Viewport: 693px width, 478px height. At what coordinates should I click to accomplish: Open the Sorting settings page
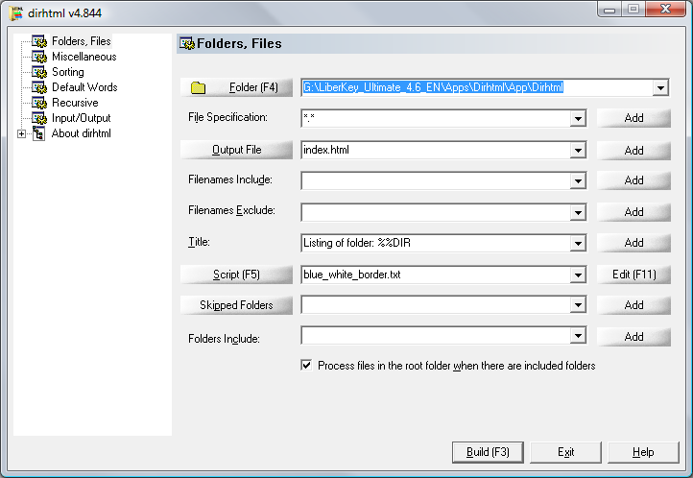[x=67, y=72]
